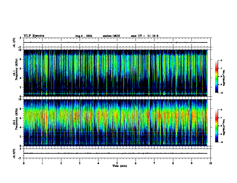Click time axis tick label "5"
237x183 pixels.
[117, 163]
